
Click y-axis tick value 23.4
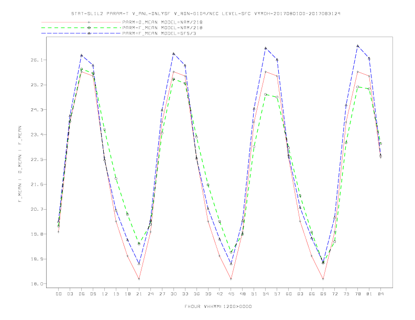point(37,135)
